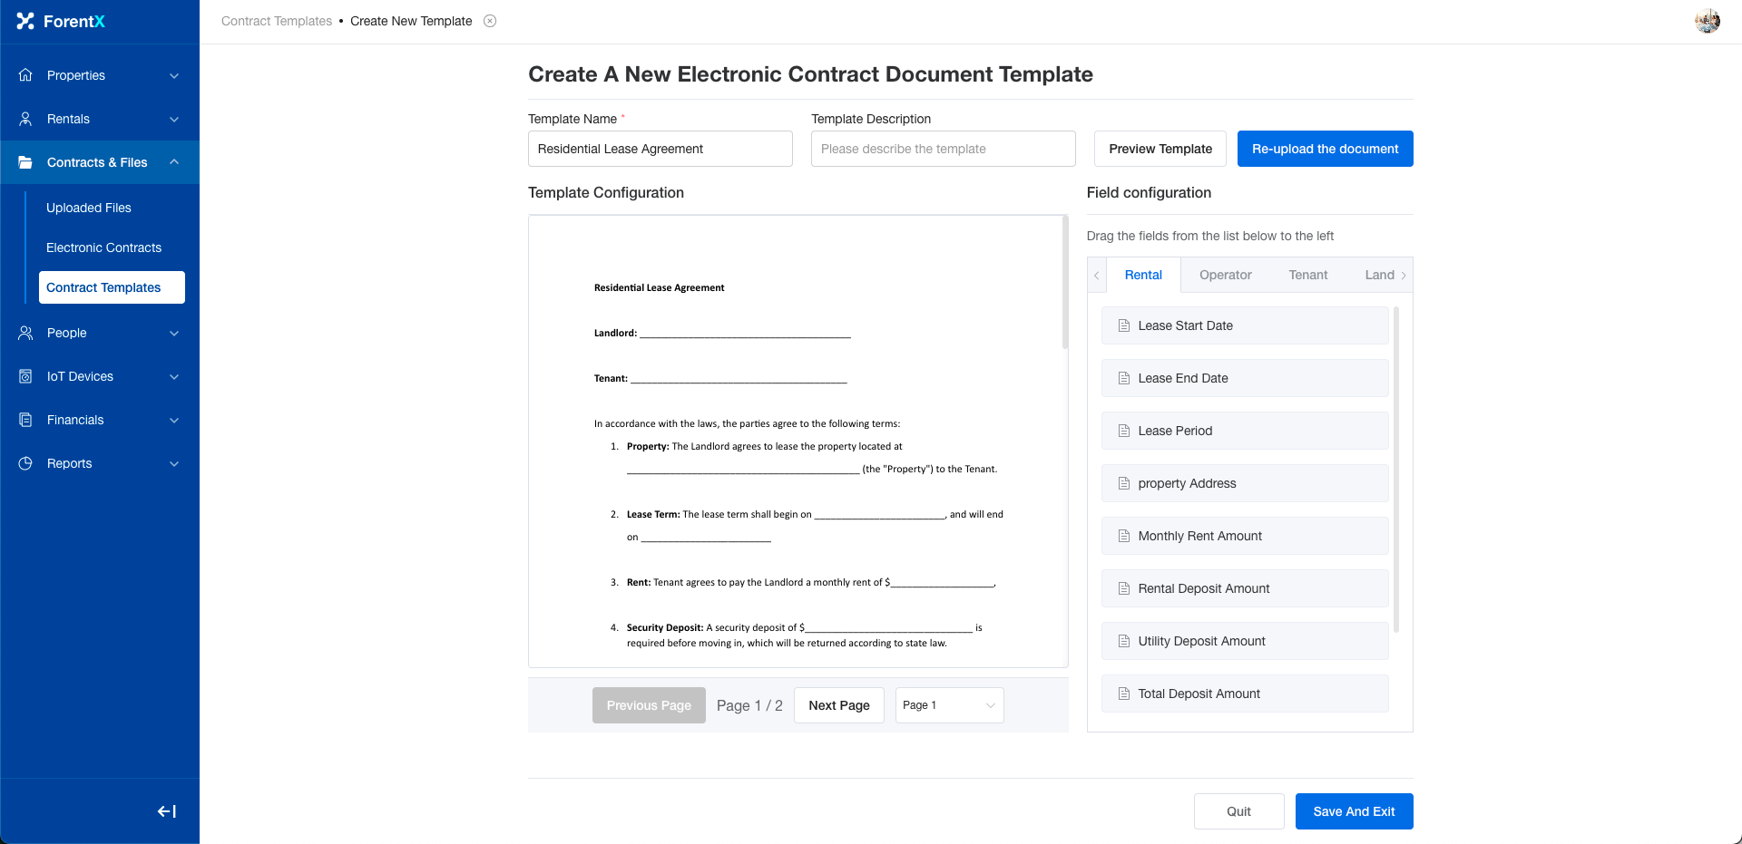Expand the People sidebar menu
Image resolution: width=1742 pixels, height=844 pixels.
pos(174,333)
